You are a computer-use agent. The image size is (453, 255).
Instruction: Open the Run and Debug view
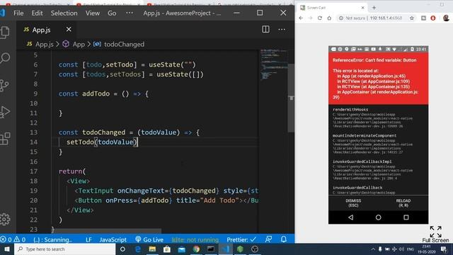5,112
